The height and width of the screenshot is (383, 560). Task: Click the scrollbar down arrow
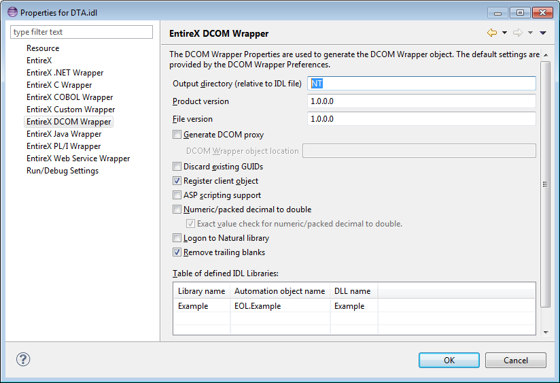tap(546, 332)
